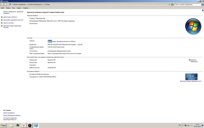Switch the RU language indicator

[180, 125]
